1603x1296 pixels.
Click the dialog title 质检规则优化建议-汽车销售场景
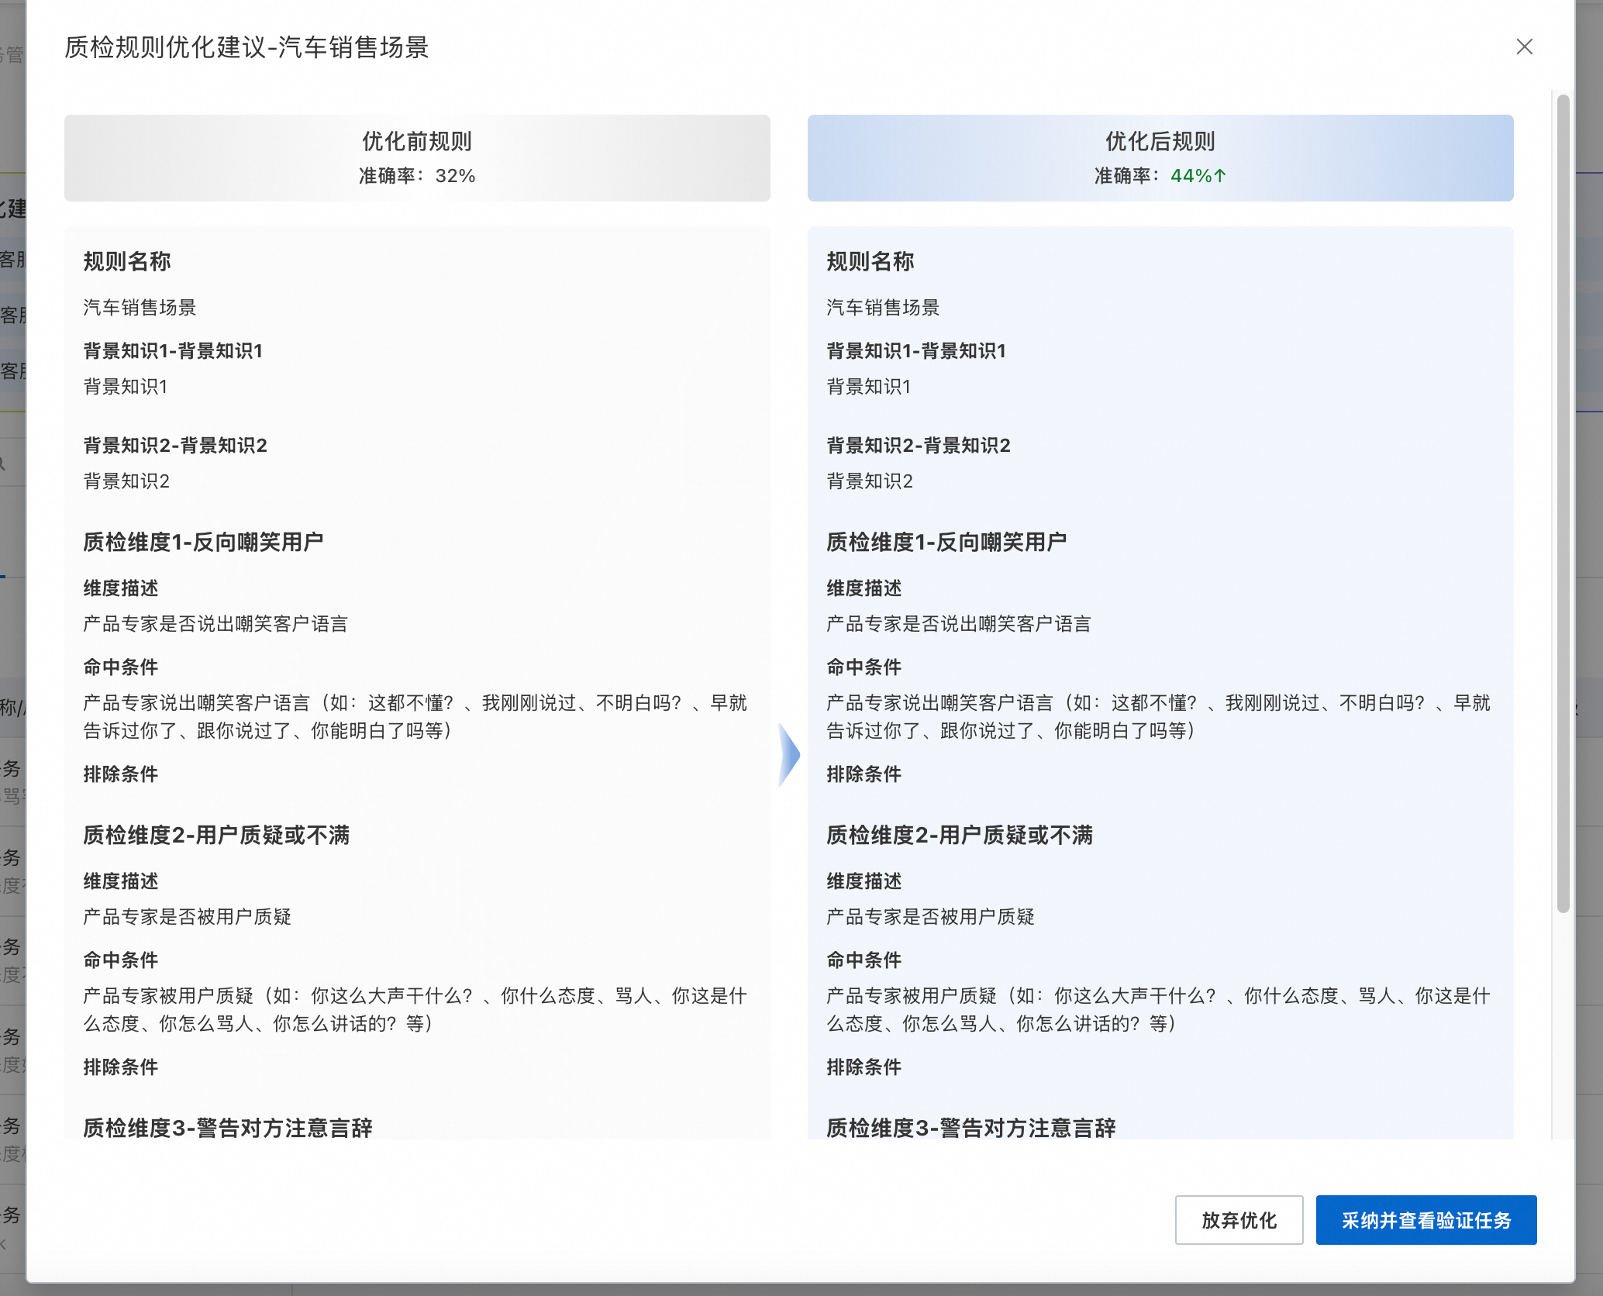[246, 47]
